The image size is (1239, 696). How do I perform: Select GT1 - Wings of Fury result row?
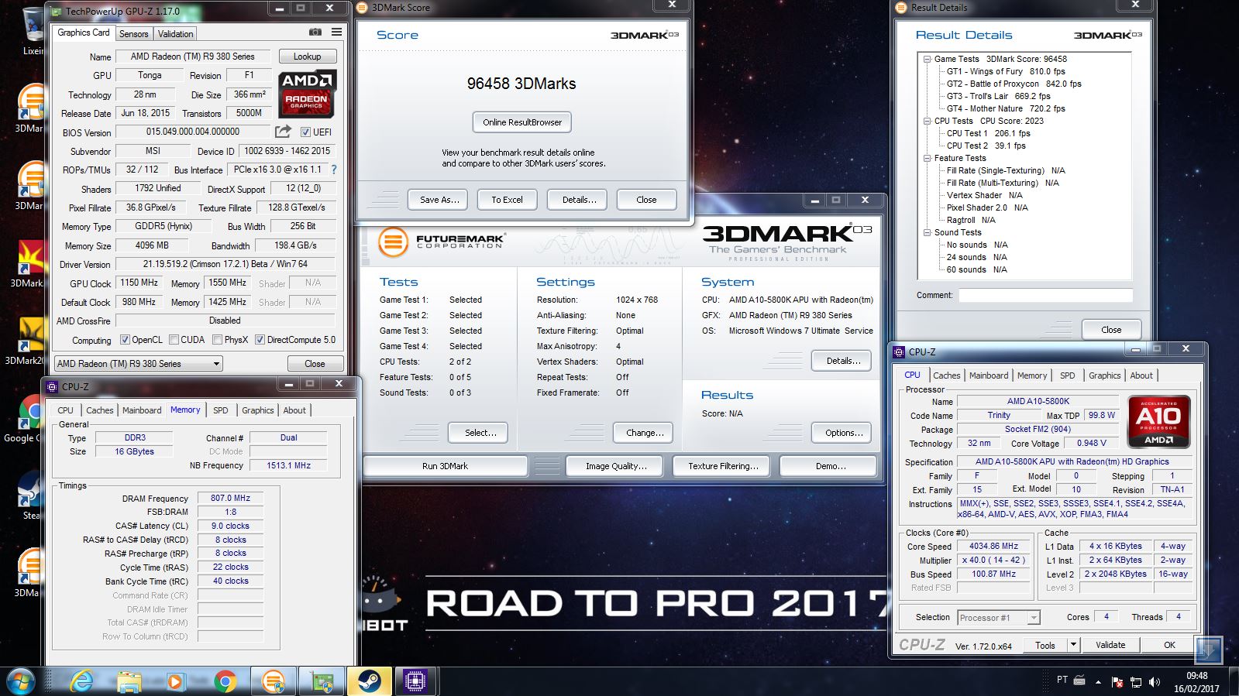tap(1006, 71)
